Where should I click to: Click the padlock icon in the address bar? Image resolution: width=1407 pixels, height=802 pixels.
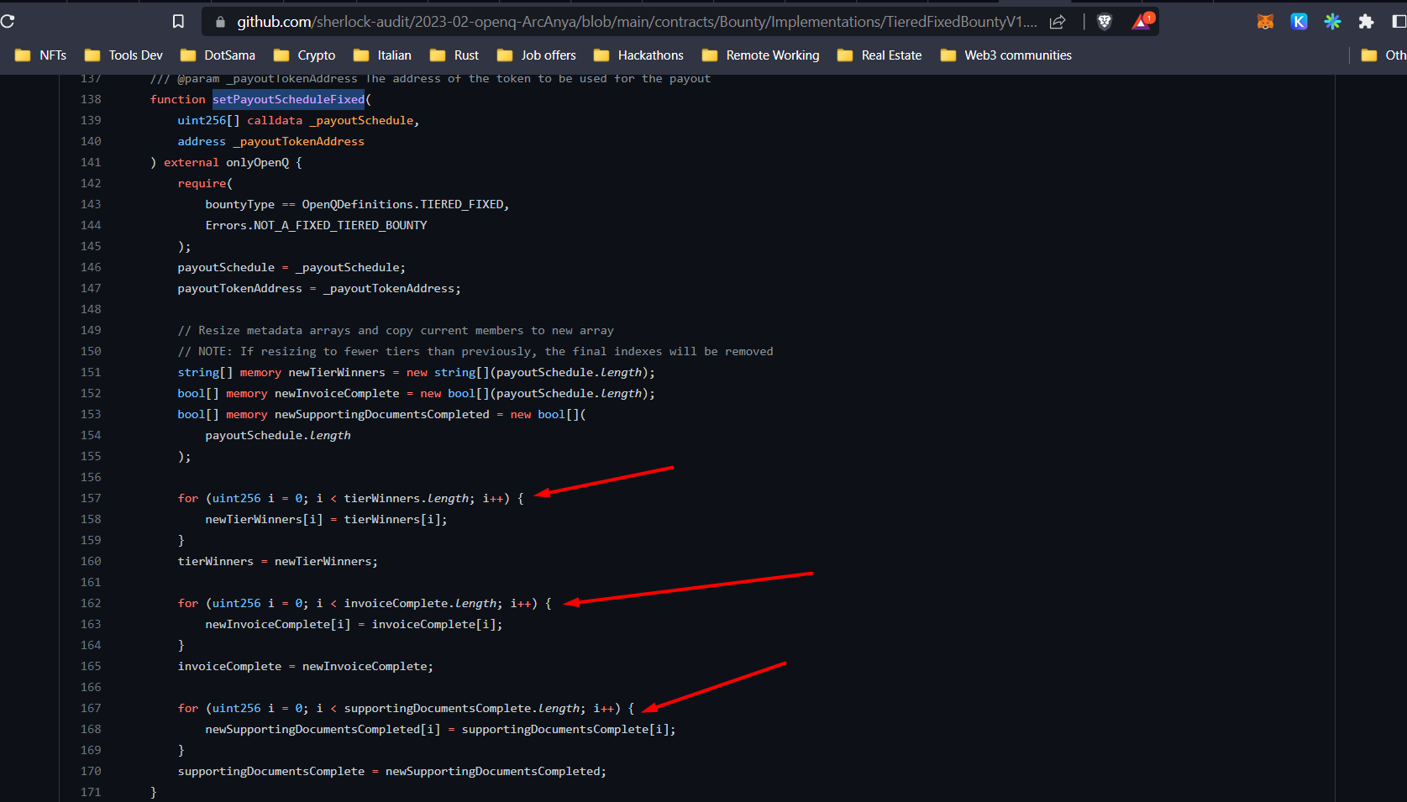click(219, 22)
